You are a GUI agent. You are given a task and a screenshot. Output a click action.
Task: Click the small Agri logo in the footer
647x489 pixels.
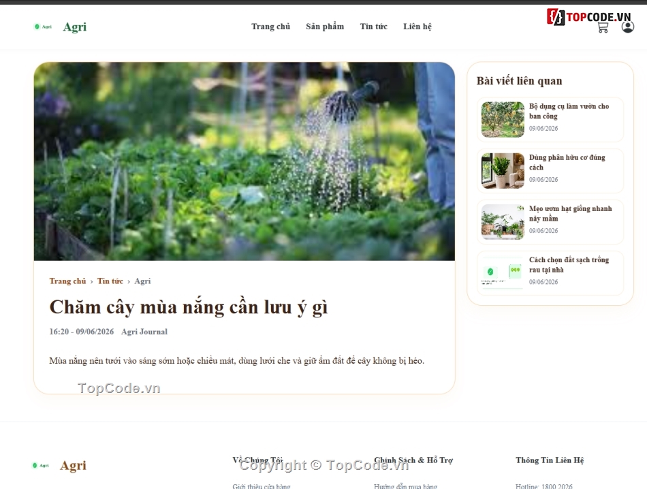[x=41, y=465]
